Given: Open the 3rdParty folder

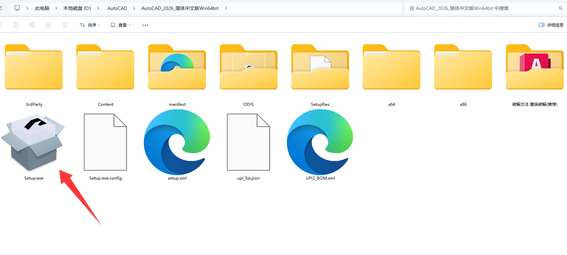Looking at the screenshot, I should coord(34,67).
